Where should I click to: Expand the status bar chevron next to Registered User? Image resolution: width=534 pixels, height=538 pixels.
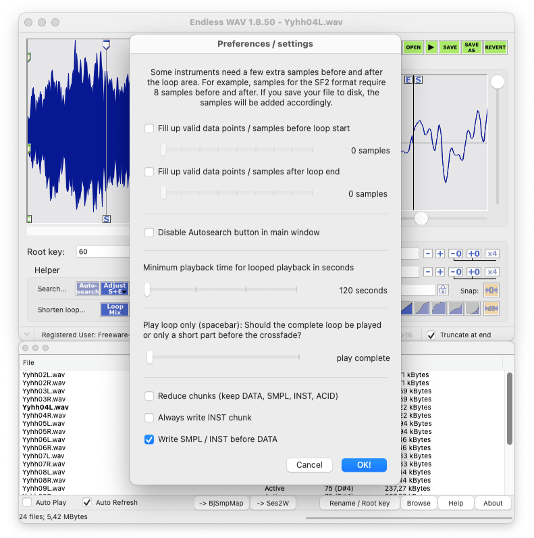[27, 334]
